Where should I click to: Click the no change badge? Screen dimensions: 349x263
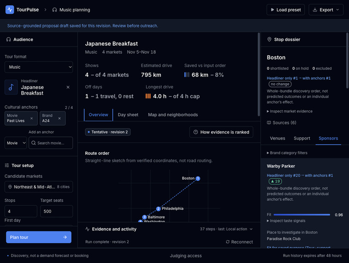click(x=280, y=84)
